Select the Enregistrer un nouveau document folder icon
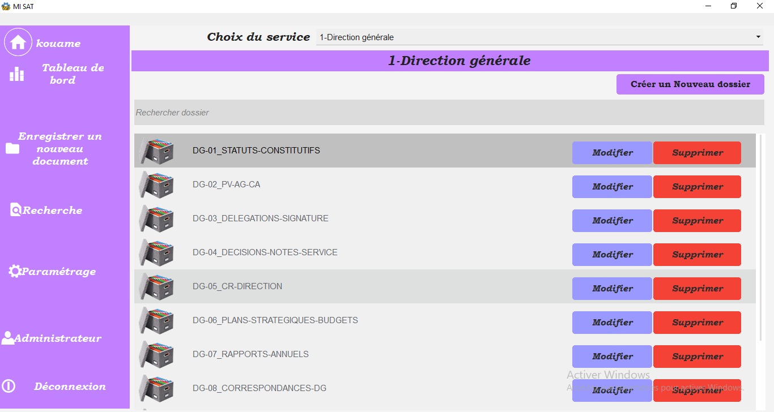The width and height of the screenshot is (774, 412). (x=12, y=149)
